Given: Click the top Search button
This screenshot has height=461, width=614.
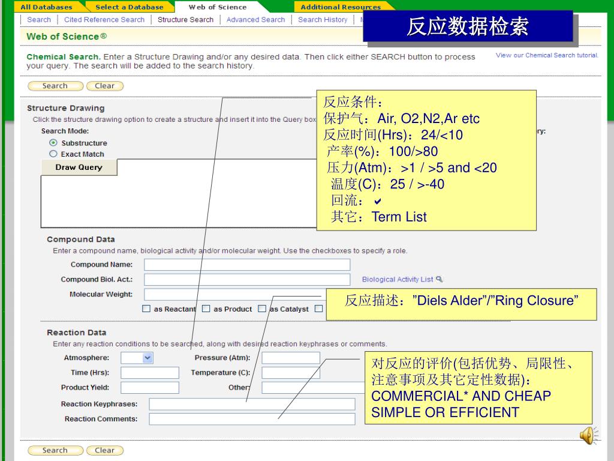Looking at the screenshot, I should pyautogui.click(x=55, y=86).
